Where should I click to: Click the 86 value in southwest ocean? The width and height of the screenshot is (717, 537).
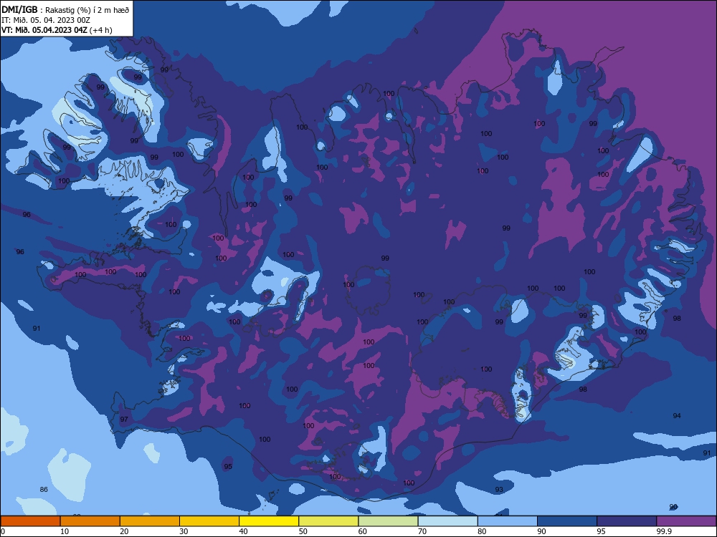click(x=44, y=489)
